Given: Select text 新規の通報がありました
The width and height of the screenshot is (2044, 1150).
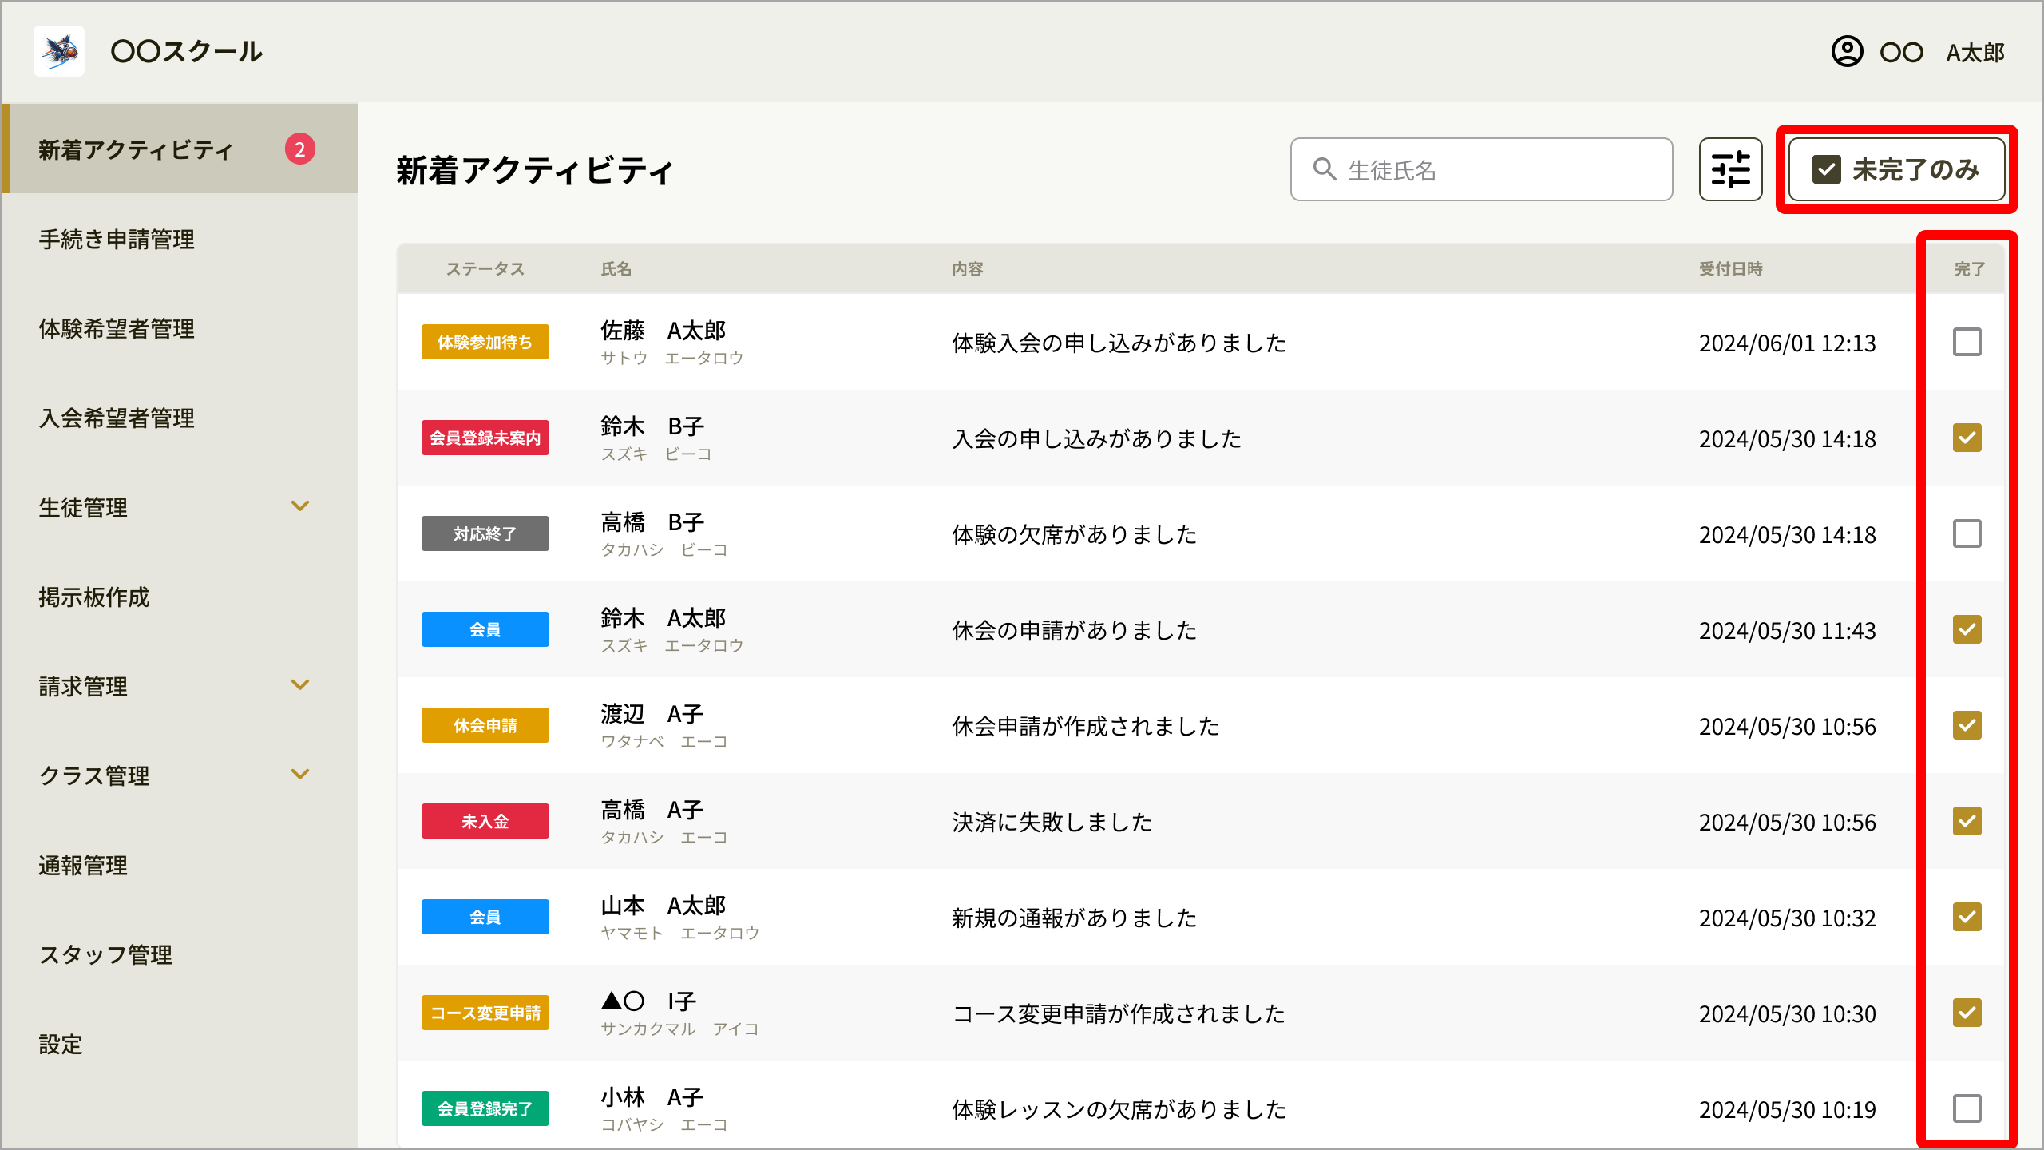Looking at the screenshot, I should tap(1074, 918).
